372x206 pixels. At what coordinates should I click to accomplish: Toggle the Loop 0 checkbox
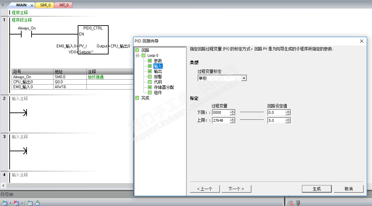pyautogui.click(x=143, y=55)
